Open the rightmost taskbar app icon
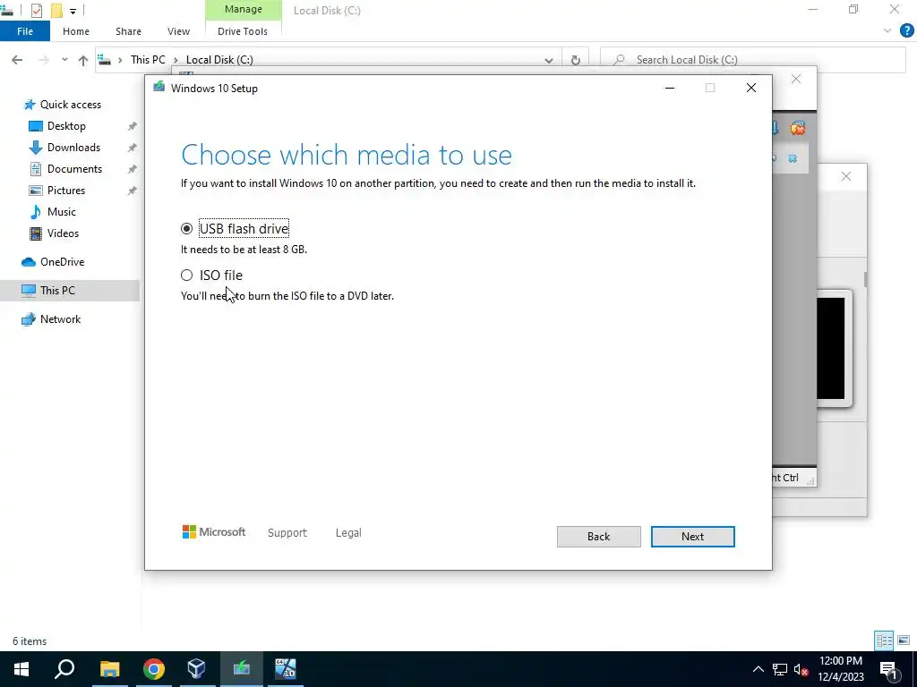The image size is (917, 687). (286, 669)
